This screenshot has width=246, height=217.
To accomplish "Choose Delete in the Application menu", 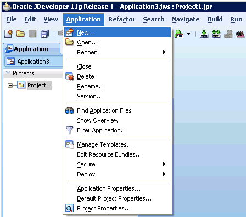I will pyautogui.click(x=118, y=76).
